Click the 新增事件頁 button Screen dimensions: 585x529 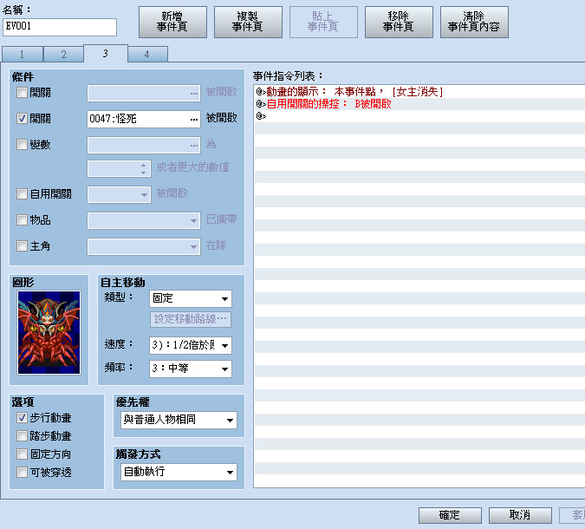172,22
